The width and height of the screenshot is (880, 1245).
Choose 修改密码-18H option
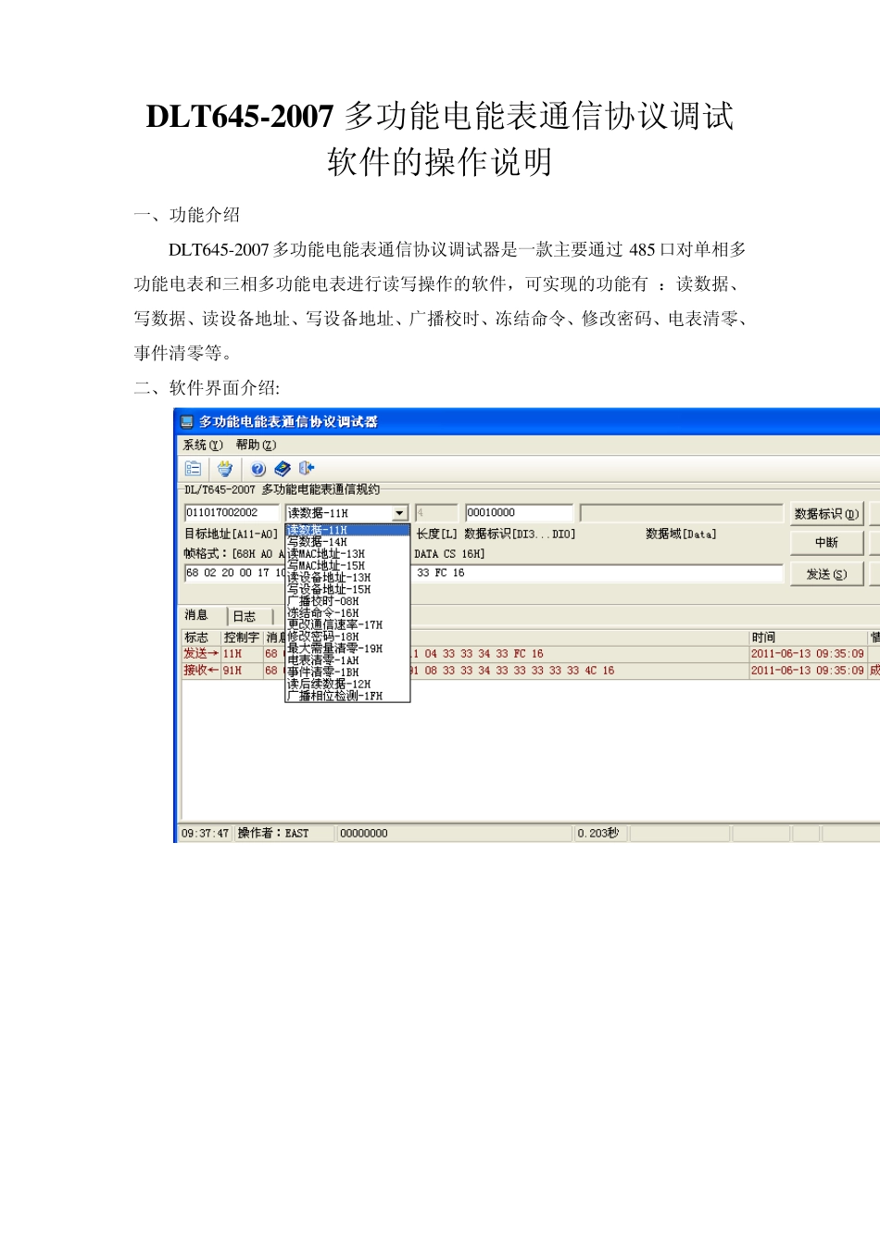(x=347, y=636)
